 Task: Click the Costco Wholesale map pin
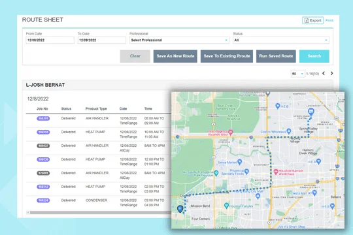click(x=289, y=131)
